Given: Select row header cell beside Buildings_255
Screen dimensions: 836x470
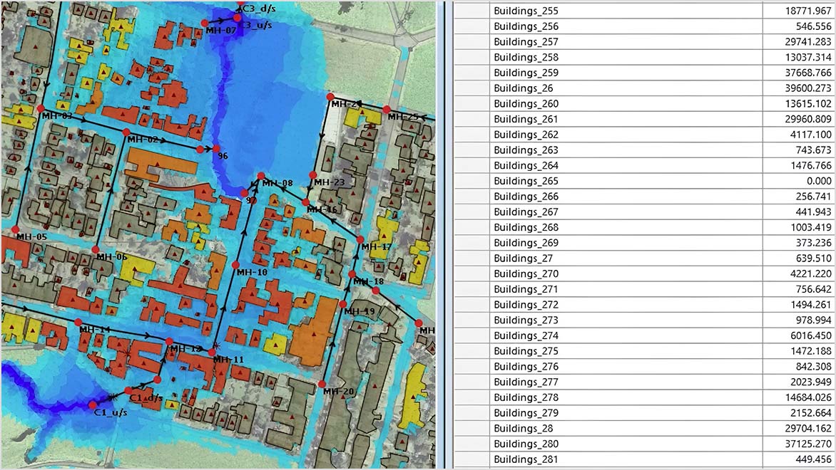Looking at the screenshot, I should (471, 11).
